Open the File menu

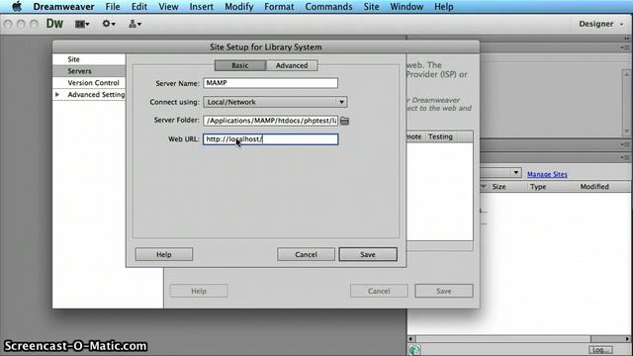pyautogui.click(x=113, y=7)
